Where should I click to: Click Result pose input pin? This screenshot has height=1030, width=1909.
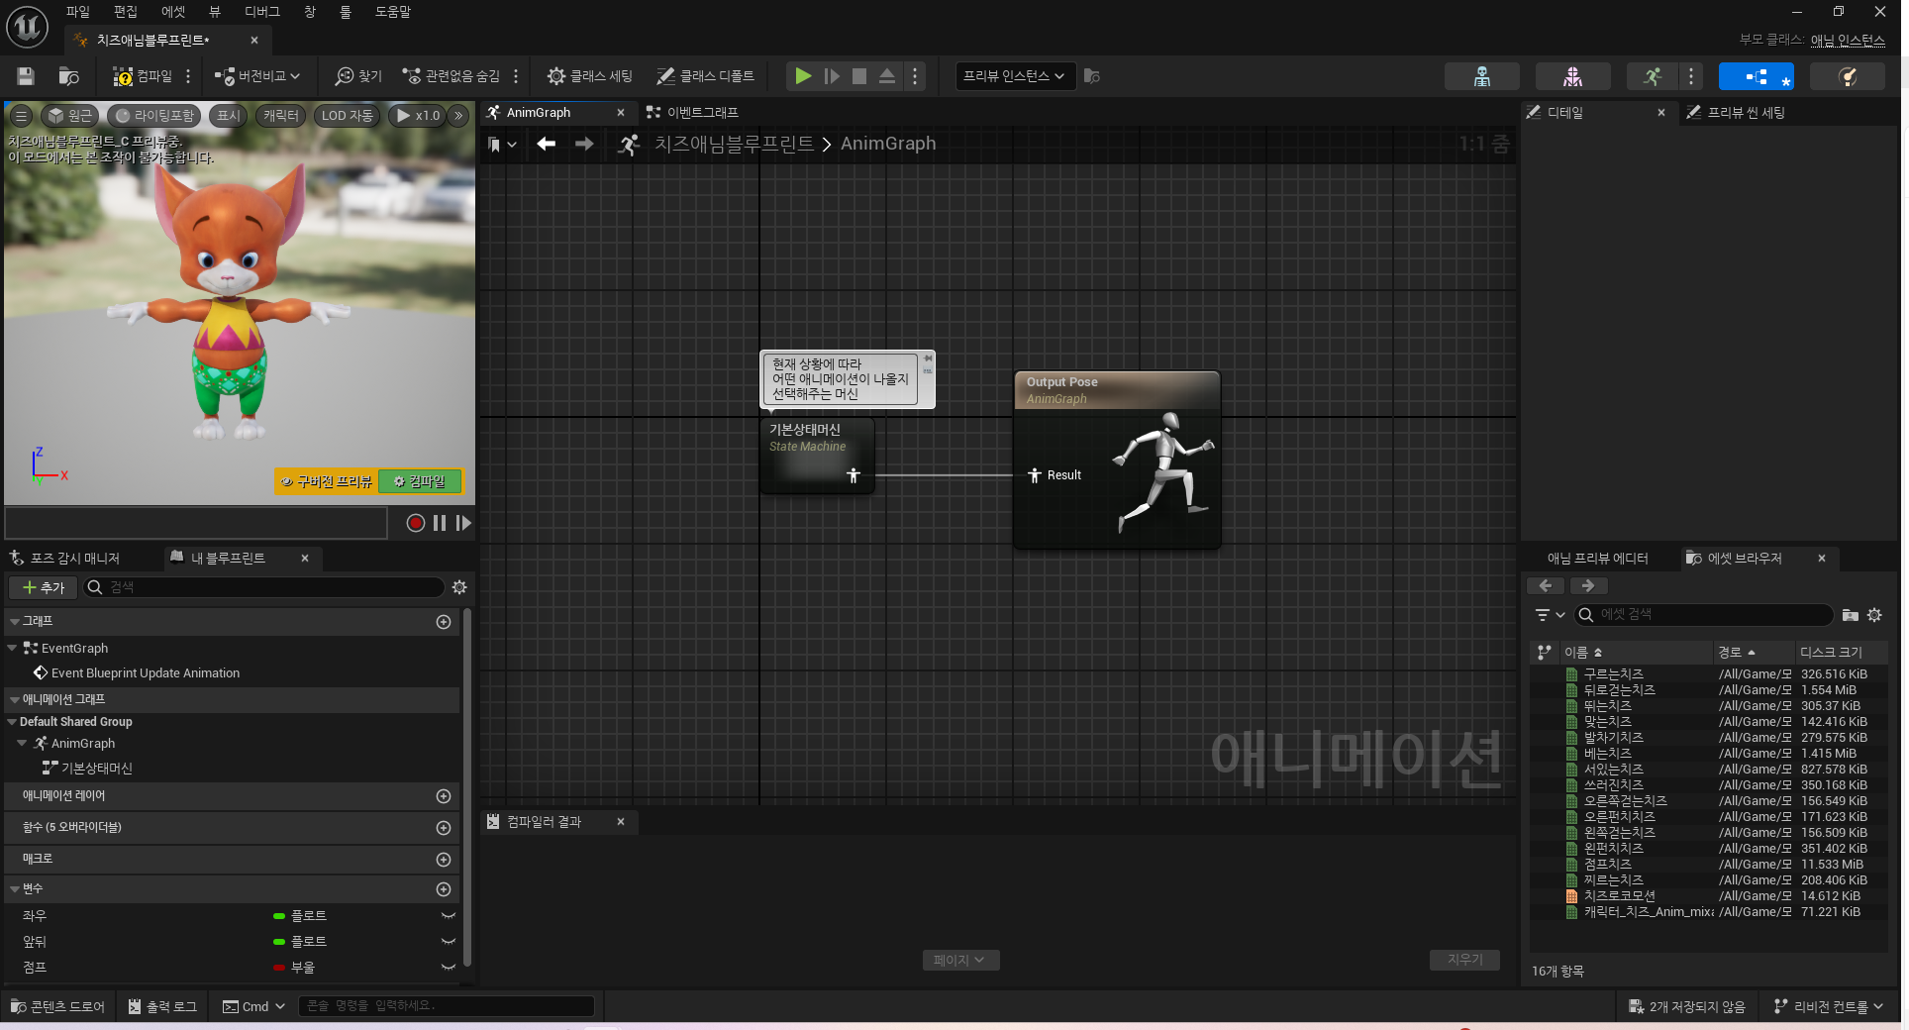click(x=1035, y=475)
